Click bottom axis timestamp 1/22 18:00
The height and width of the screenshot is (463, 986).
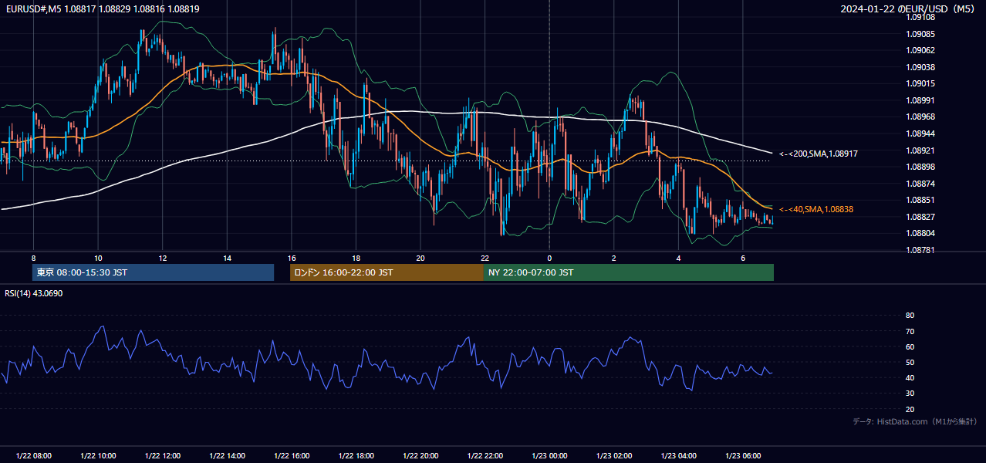356,456
